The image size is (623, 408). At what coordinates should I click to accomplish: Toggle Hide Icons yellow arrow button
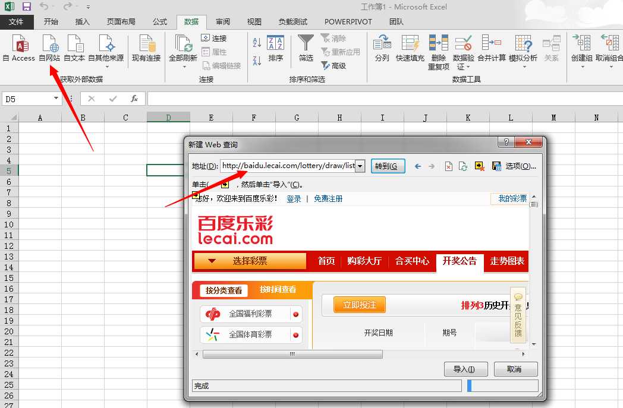click(x=480, y=166)
